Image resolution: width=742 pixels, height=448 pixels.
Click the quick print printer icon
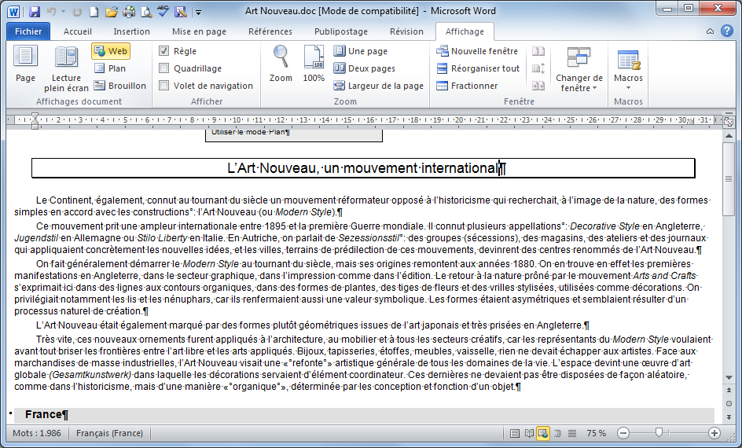pos(129,11)
